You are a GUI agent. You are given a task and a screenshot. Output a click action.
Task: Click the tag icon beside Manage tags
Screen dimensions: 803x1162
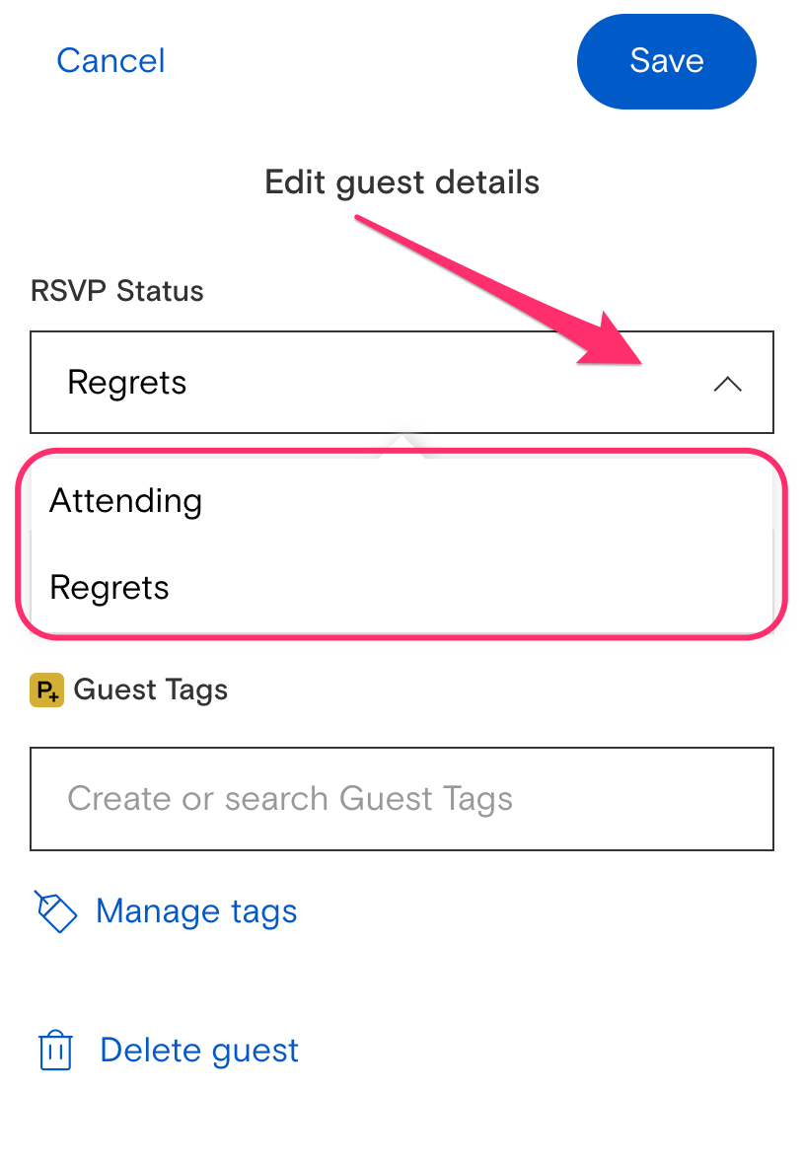56,911
